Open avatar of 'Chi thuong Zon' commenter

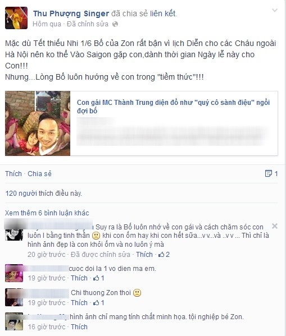[x=14, y=297]
